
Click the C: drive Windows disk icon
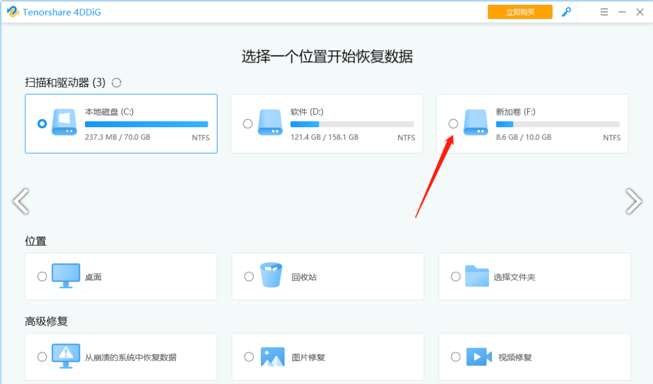coord(64,122)
